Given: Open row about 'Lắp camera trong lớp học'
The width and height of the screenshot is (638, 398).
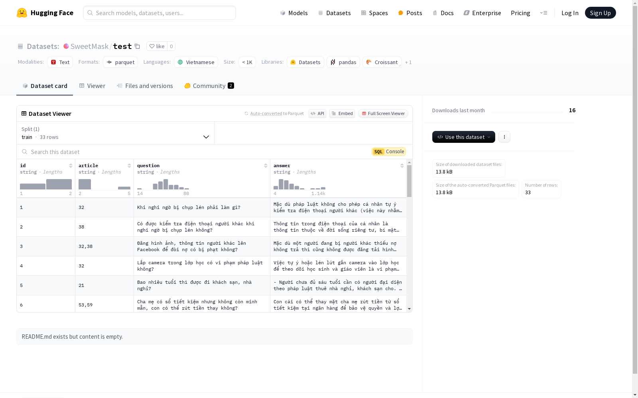Looking at the screenshot, I should (x=211, y=266).
